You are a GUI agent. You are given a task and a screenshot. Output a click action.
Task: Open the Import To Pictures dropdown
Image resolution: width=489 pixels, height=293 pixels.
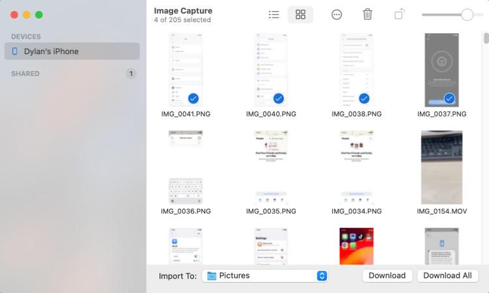click(265, 276)
